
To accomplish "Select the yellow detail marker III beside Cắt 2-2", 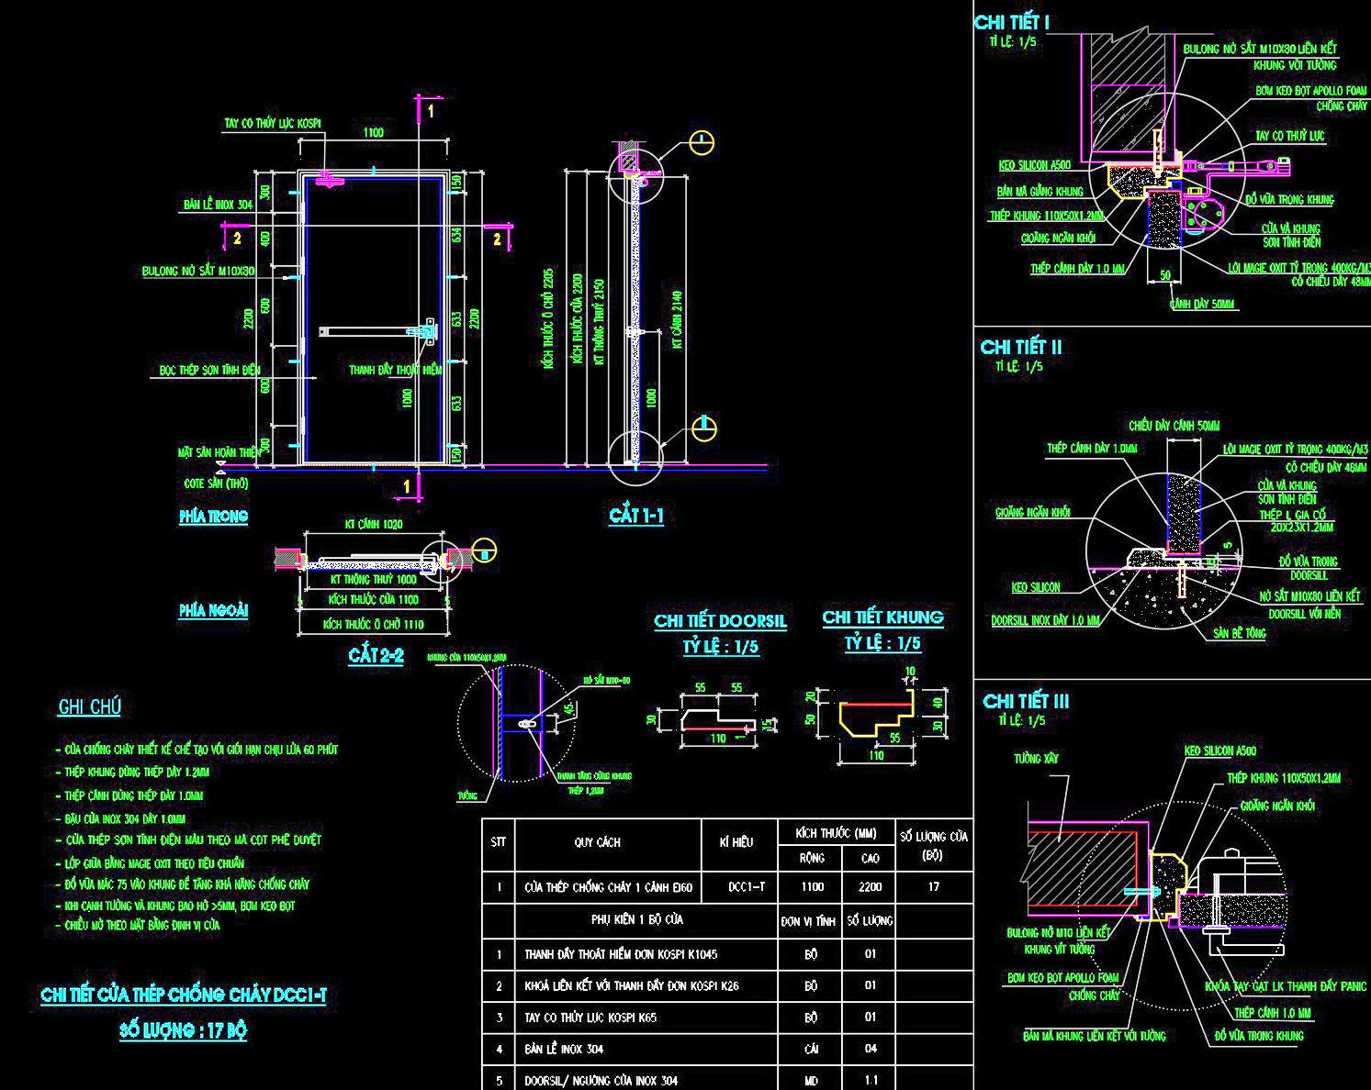I will [x=486, y=551].
